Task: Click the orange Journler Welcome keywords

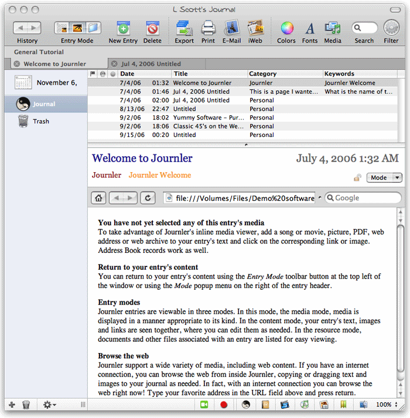Action: (160, 175)
